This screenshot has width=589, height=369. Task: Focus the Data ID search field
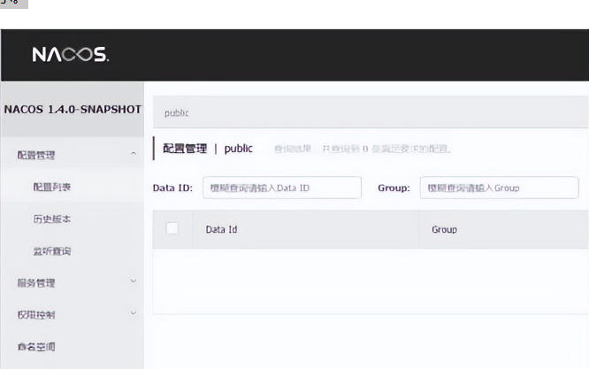pyautogui.click(x=282, y=188)
